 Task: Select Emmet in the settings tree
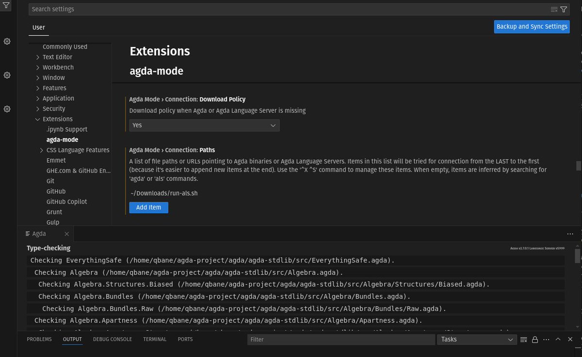click(56, 160)
